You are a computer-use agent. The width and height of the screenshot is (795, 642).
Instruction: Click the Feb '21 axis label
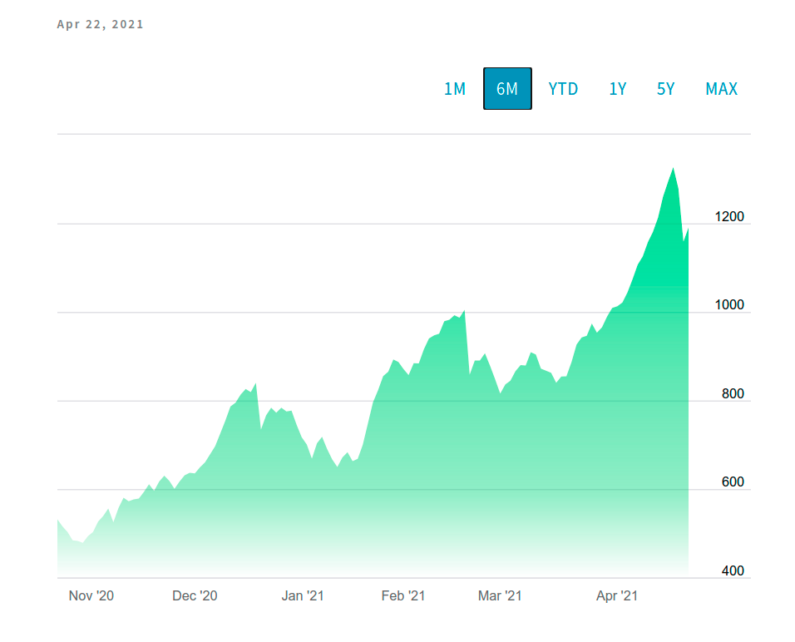tap(403, 595)
